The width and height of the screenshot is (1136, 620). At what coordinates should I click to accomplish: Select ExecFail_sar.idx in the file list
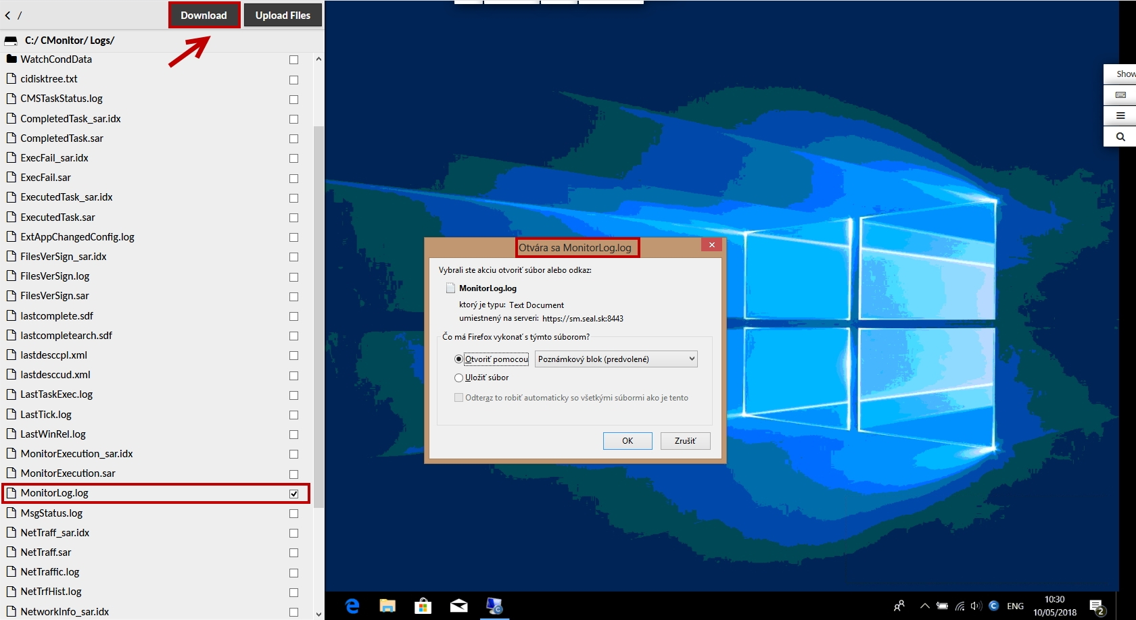[54, 158]
